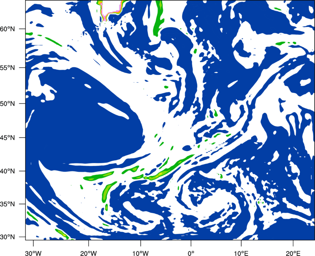
Task: Select the 10°W label on the horizontal axis
Action: click(140, 253)
